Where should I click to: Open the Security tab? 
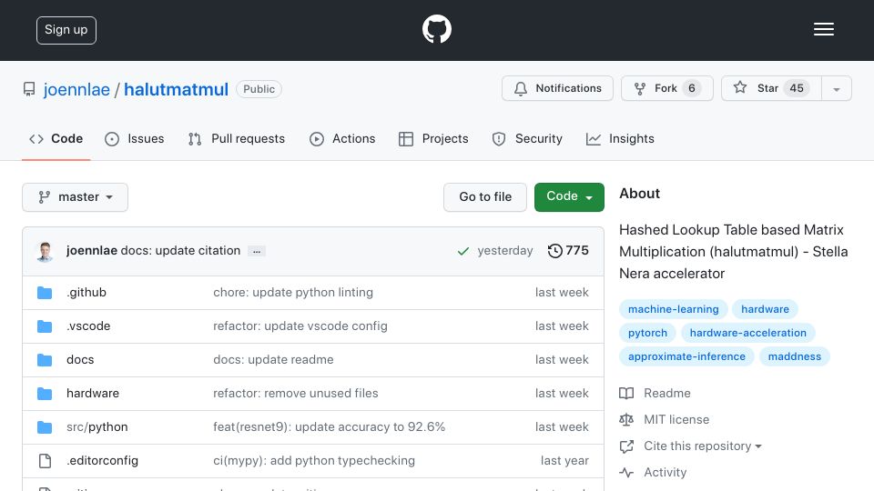coord(527,139)
